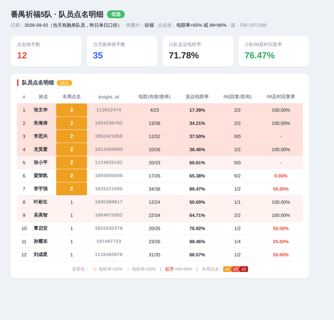Click knight id 1033121885
Viewport: 334px width, 320px height.
109,189
